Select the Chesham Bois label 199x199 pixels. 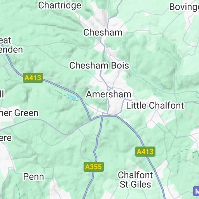click(99, 65)
